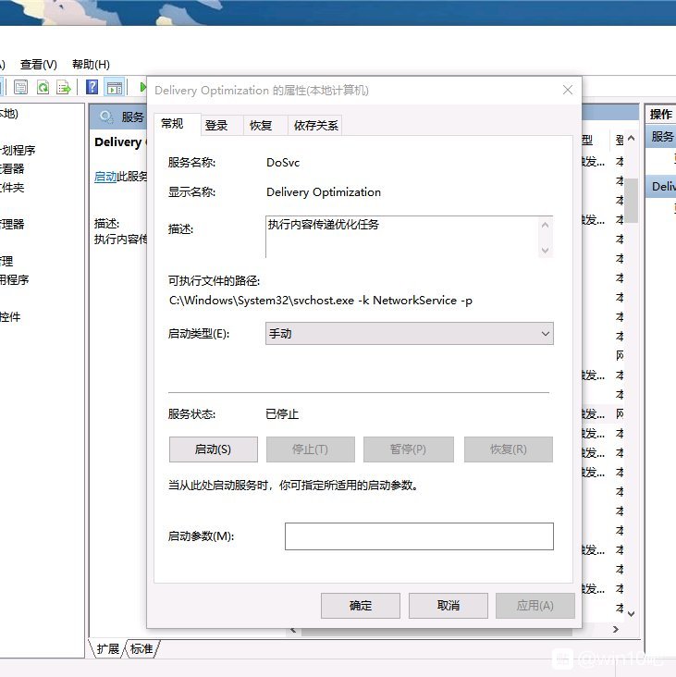
Task: Click the horizontal scrollbar left arrow
Action: (293, 631)
